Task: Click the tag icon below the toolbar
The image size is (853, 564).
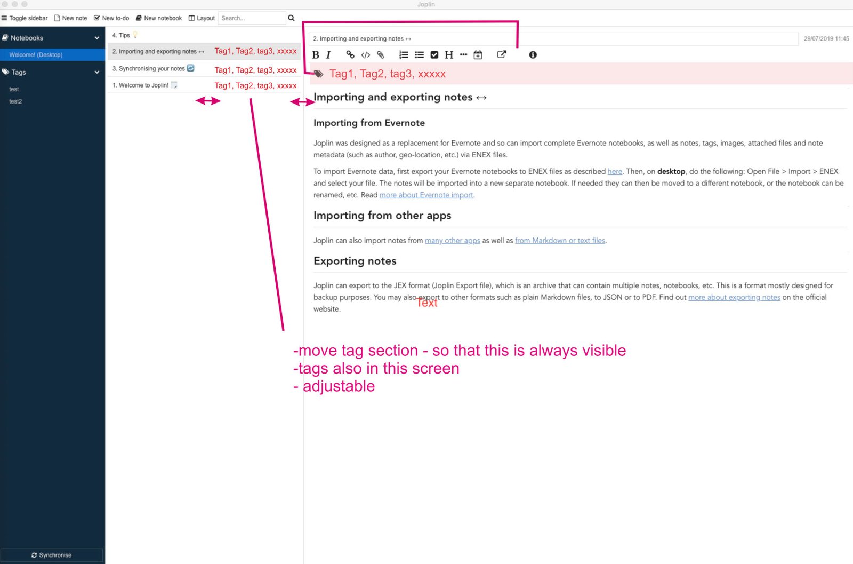Action: click(319, 74)
